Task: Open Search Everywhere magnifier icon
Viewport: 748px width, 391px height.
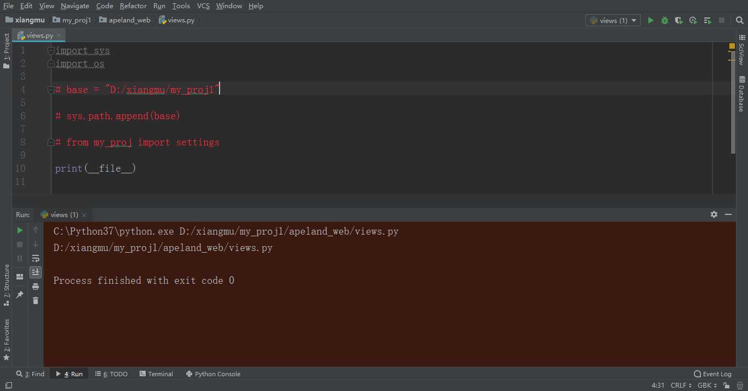Action: 739,20
